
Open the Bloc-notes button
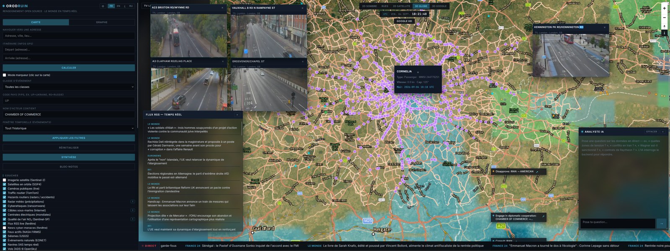(x=69, y=167)
